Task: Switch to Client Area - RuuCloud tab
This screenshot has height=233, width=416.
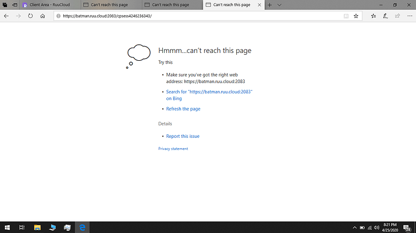Action: [x=50, y=5]
